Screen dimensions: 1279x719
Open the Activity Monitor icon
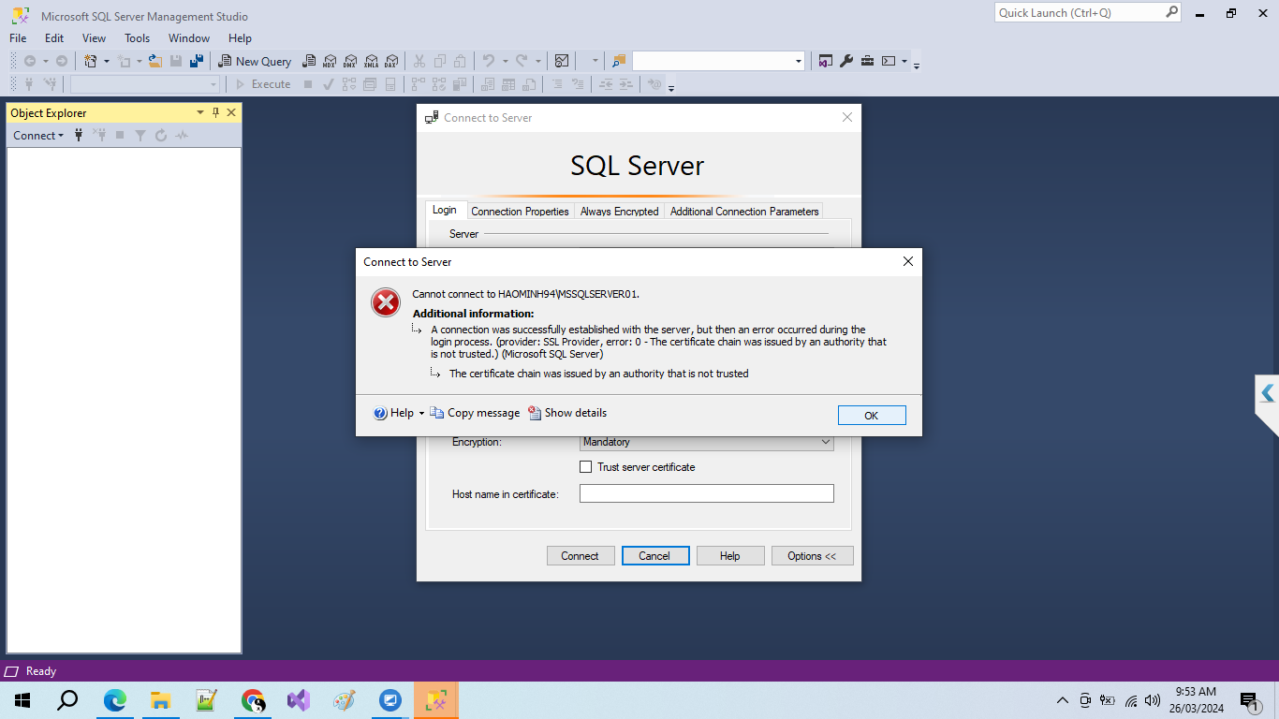[562, 61]
